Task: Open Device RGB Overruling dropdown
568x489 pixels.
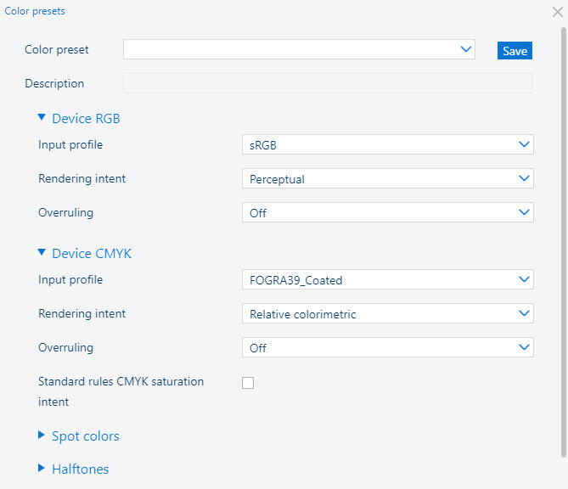Action: pyautogui.click(x=387, y=213)
